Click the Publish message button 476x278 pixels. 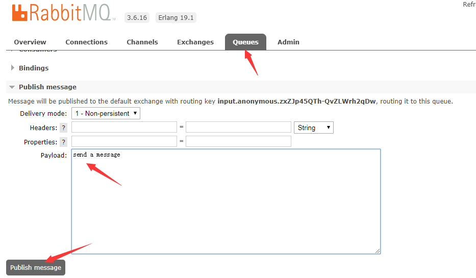coord(36,267)
